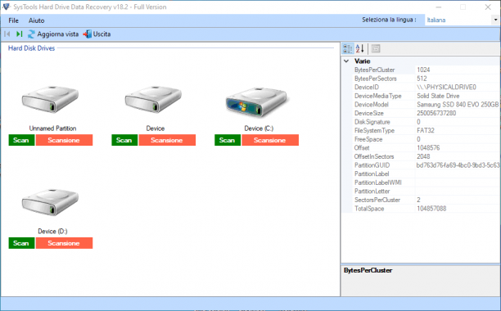Select the Device drive icon without letter
Viewport: 501px width, 311px height.
tap(153, 99)
